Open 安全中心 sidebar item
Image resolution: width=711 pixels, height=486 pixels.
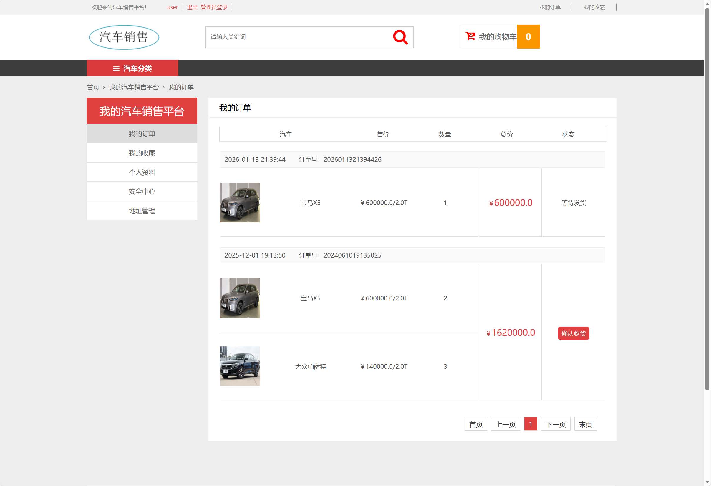[142, 191]
